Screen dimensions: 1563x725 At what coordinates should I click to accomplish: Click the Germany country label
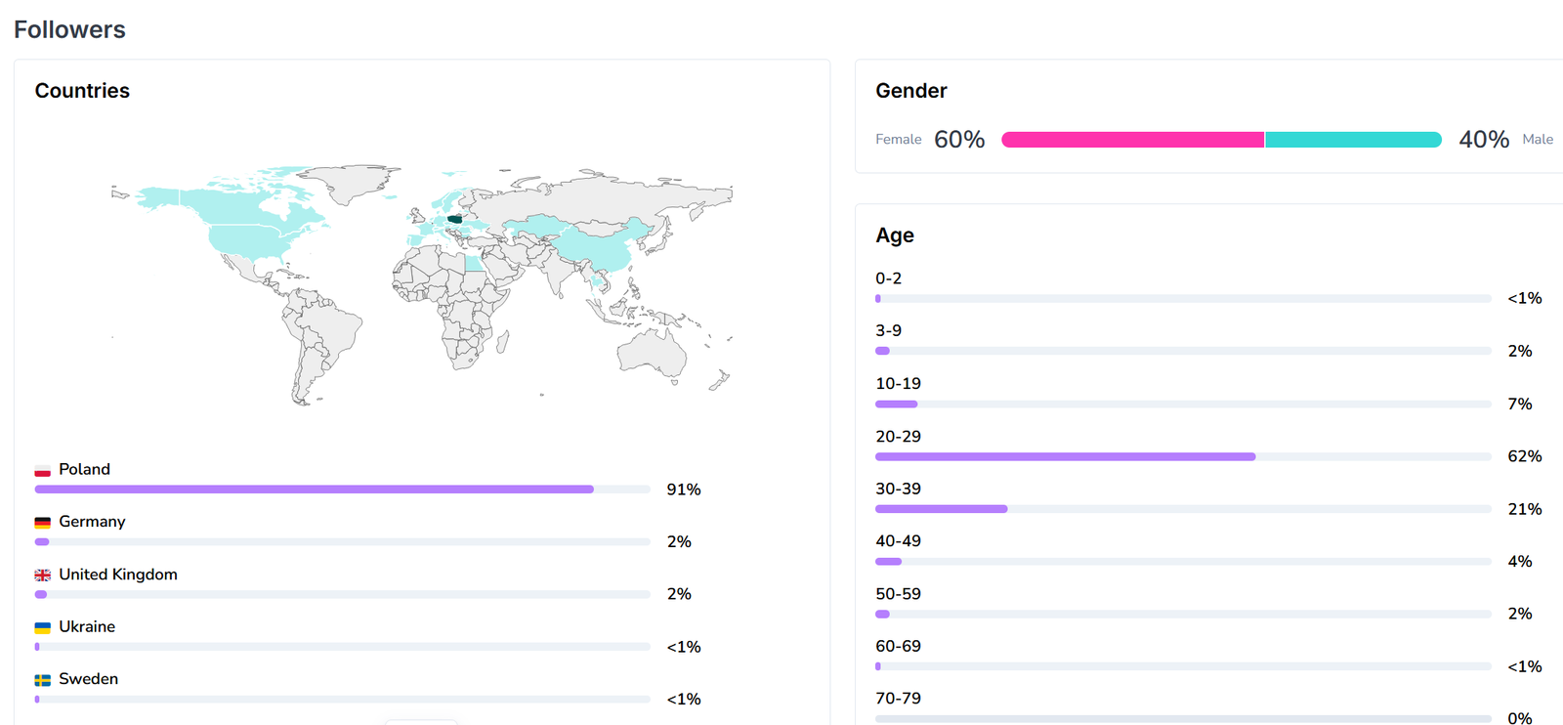tap(92, 522)
